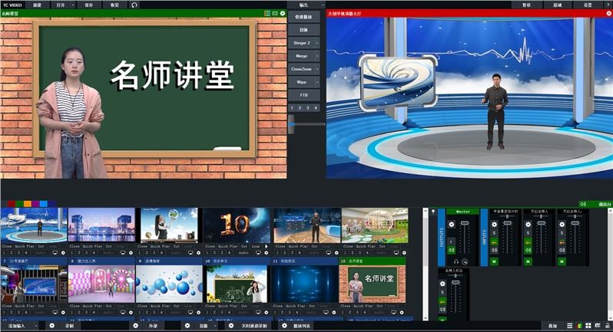This screenshot has height=332, width=613.
Task: Mute the Master output speaker button
Action: pos(452,250)
